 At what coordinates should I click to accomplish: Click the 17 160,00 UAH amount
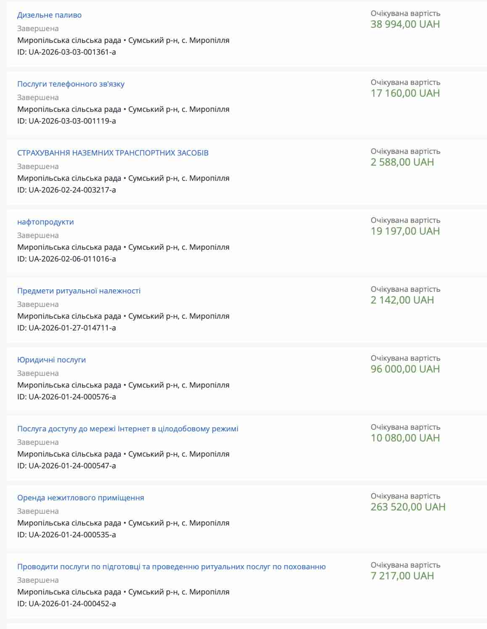[x=405, y=93]
